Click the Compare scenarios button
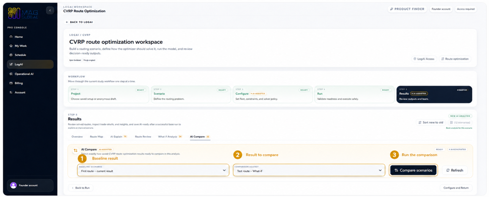Screen dimensions: 489x197 (413, 170)
